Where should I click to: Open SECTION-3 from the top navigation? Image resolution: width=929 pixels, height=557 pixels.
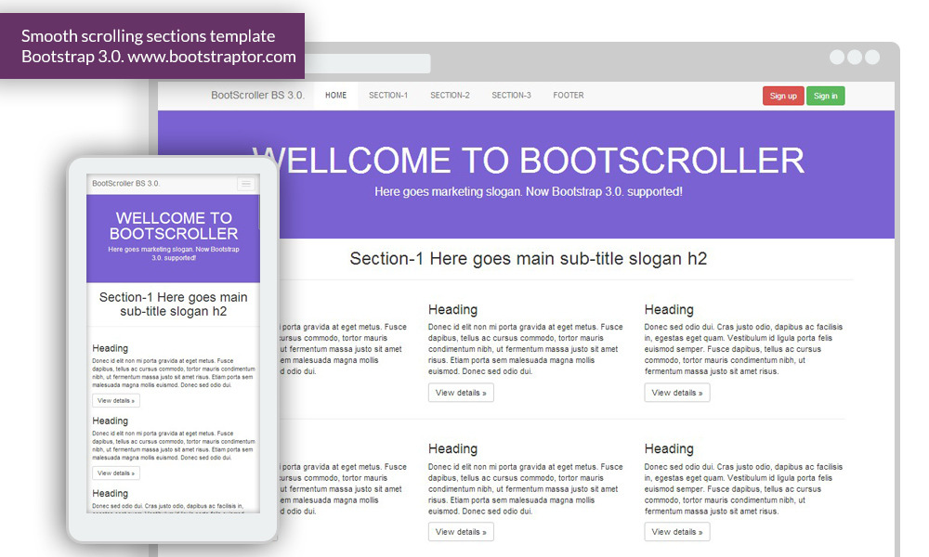tap(511, 96)
